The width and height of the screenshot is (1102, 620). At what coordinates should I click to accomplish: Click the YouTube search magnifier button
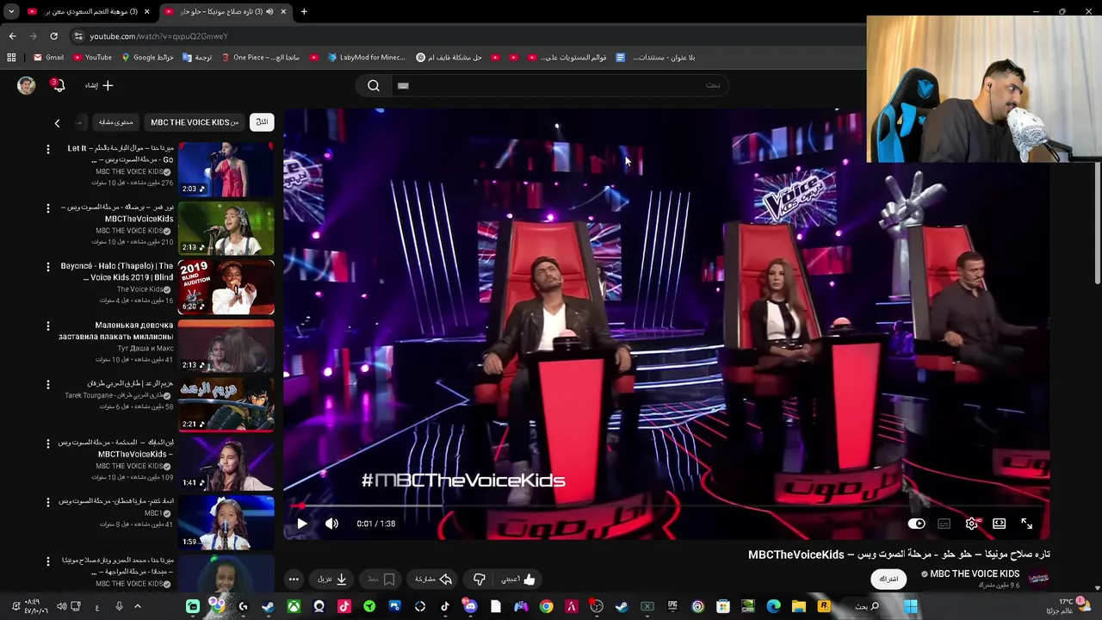point(374,85)
